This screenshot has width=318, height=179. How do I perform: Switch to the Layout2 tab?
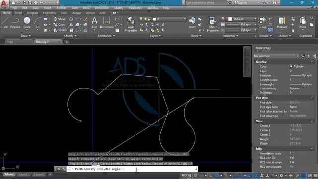39,174
